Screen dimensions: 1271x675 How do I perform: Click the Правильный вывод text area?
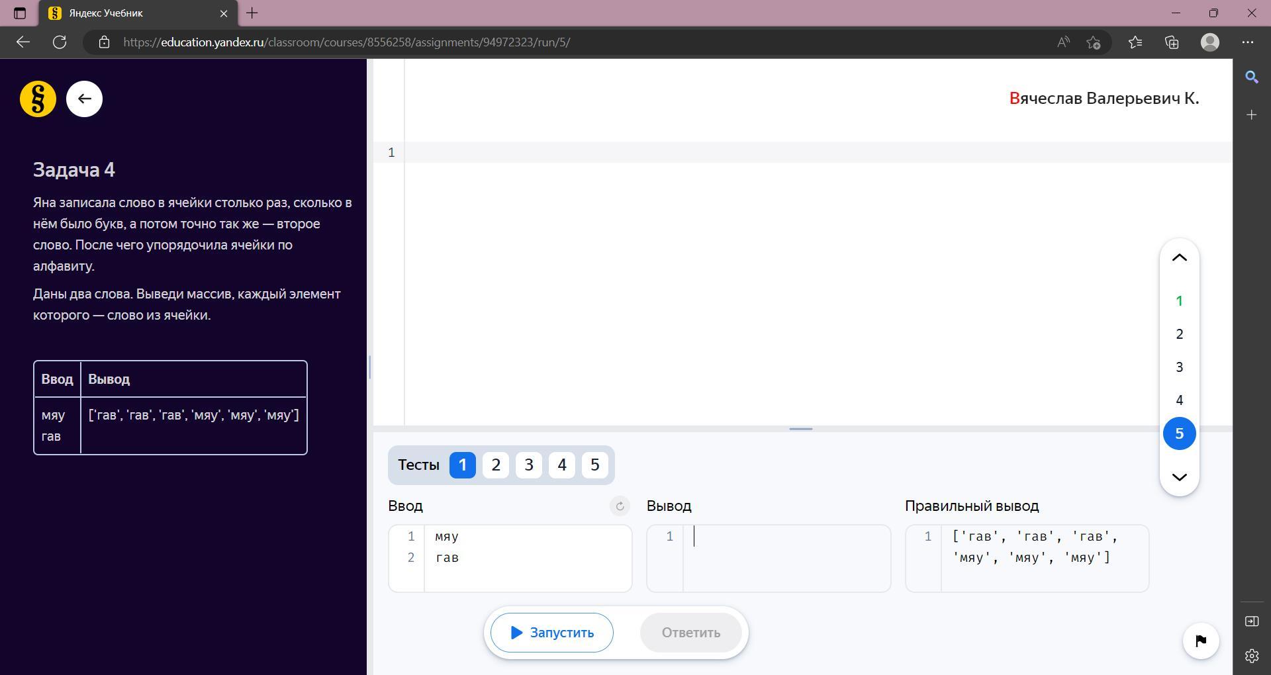point(1027,559)
